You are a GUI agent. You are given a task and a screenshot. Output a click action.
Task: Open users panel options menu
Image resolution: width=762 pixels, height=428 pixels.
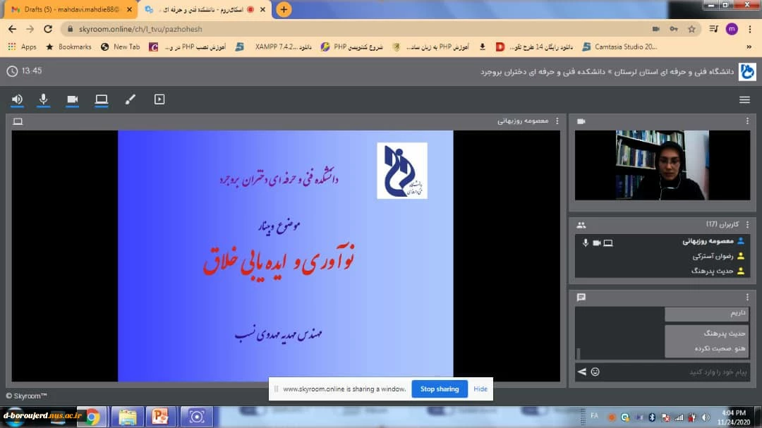(747, 224)
